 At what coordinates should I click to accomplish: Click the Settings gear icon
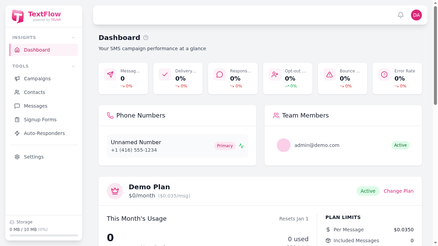click(x=17, y=157)
